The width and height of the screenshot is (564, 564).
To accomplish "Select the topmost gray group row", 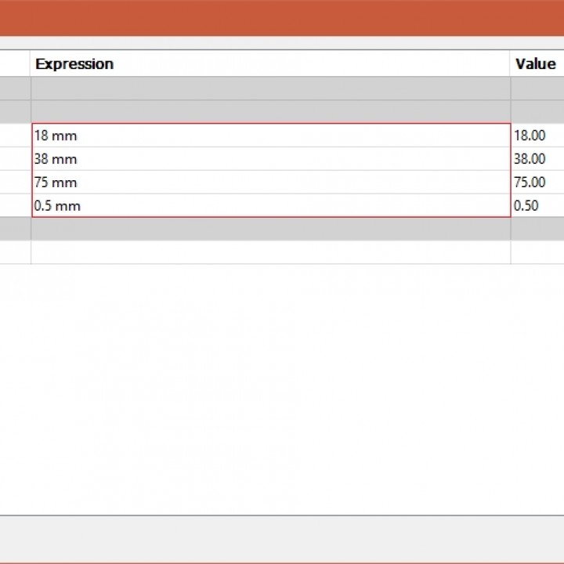I will point(270,89).
